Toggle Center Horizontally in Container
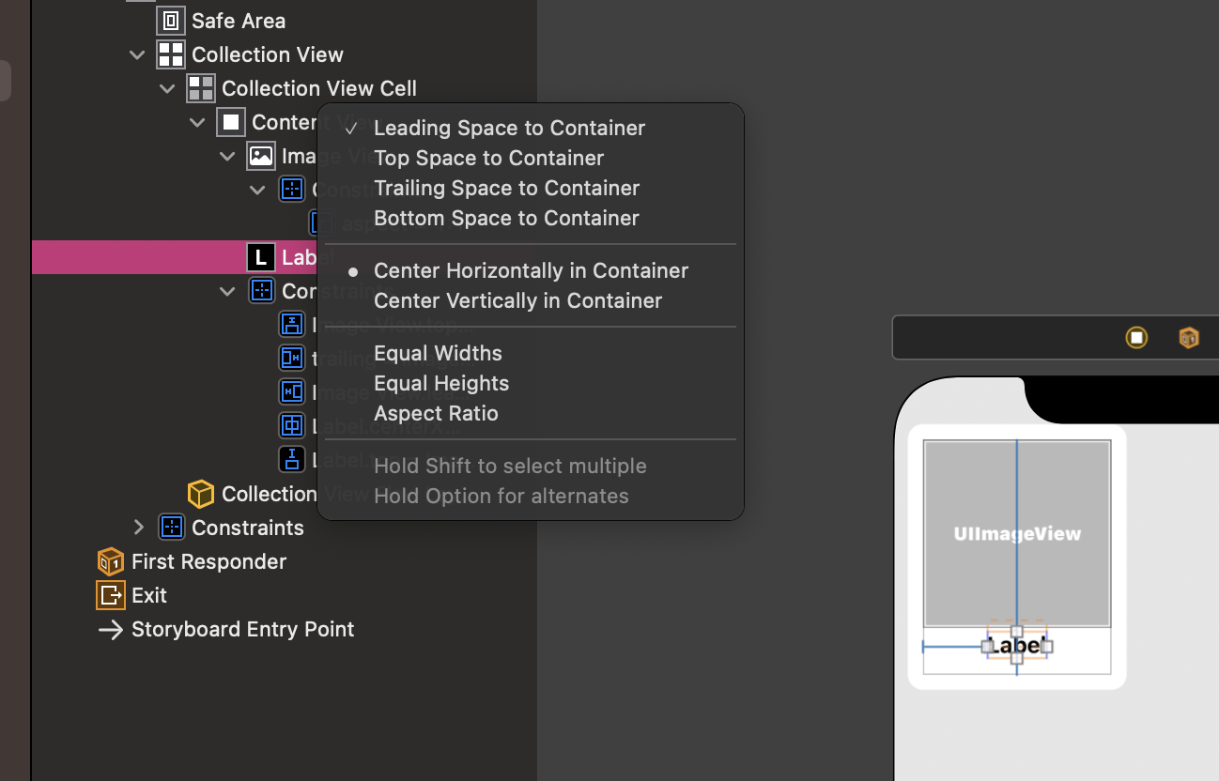 [x=530, y=270]
